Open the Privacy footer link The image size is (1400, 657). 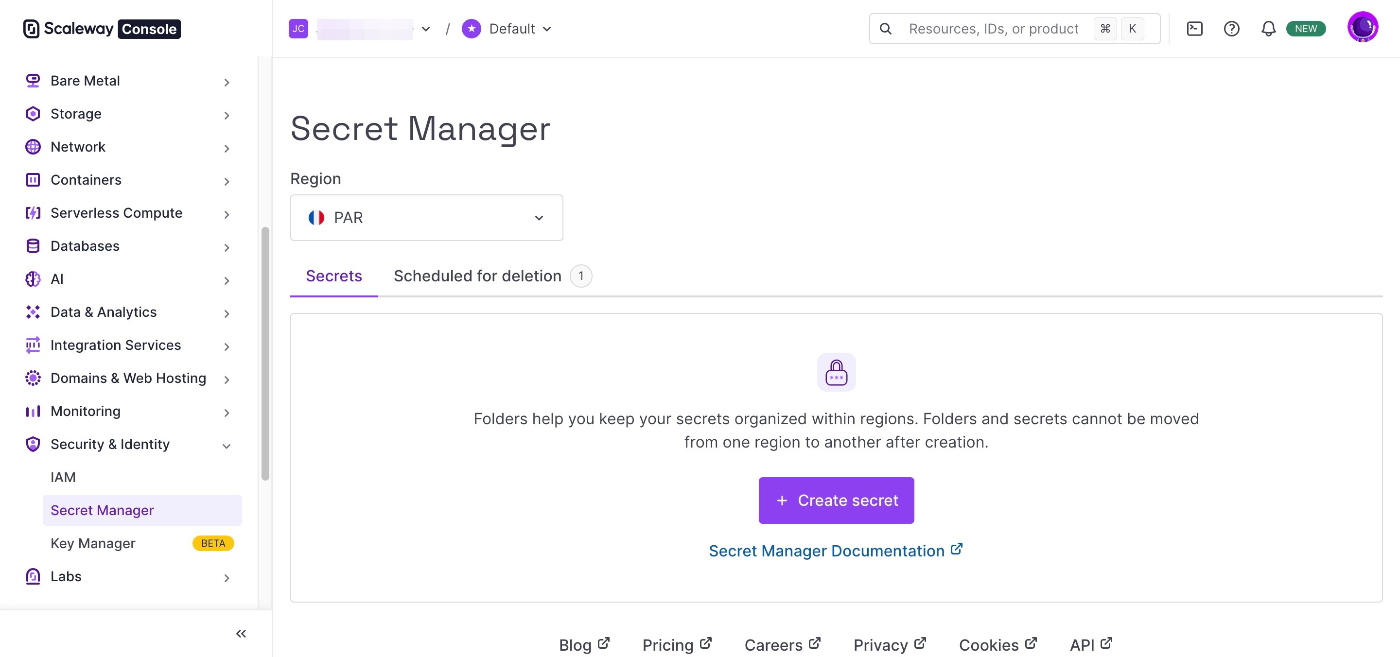coord(890,645)
